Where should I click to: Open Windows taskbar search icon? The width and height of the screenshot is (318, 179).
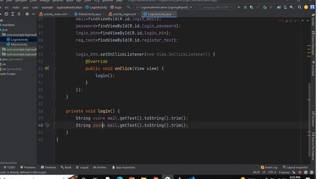tap(83, 178)
